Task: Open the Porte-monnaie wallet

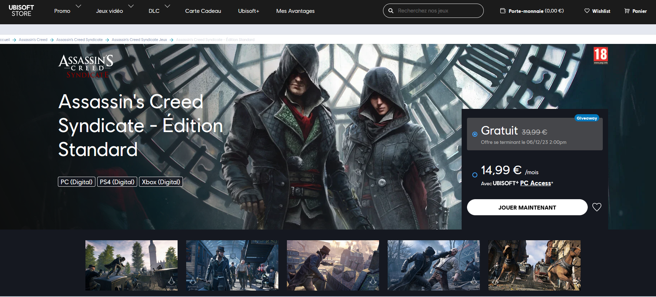Action: [x=532, y=11]
